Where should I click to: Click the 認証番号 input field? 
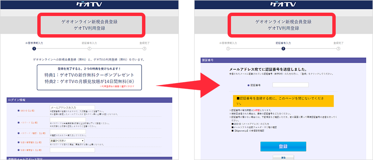point(290,85)
